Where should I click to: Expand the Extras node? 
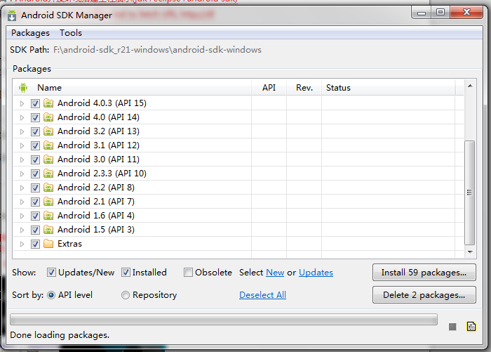[22, 244]
